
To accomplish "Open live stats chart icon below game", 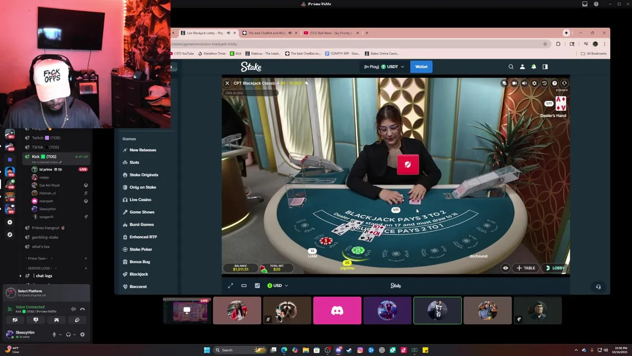I will click(257, 285).
